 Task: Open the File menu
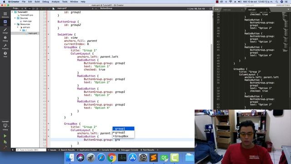pyautogui.click(x=24, y=2)
